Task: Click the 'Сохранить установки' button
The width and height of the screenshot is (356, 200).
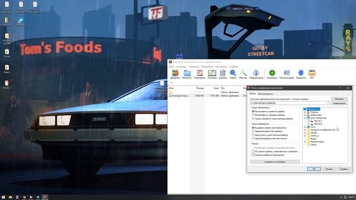Action: click(x=275, y=162)
